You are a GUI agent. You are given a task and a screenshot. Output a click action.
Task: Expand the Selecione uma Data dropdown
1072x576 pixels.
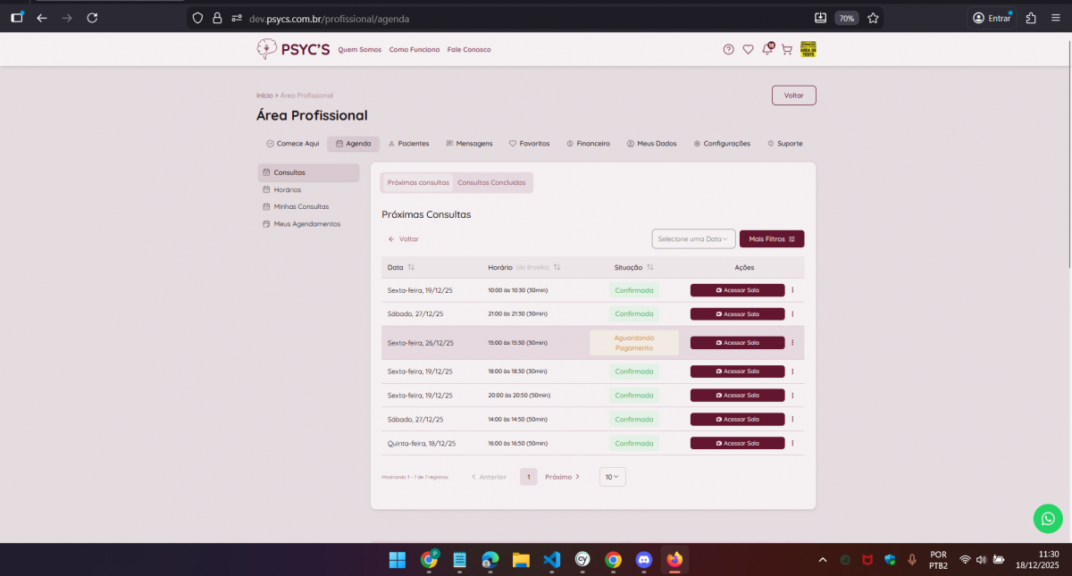[693, 239]
